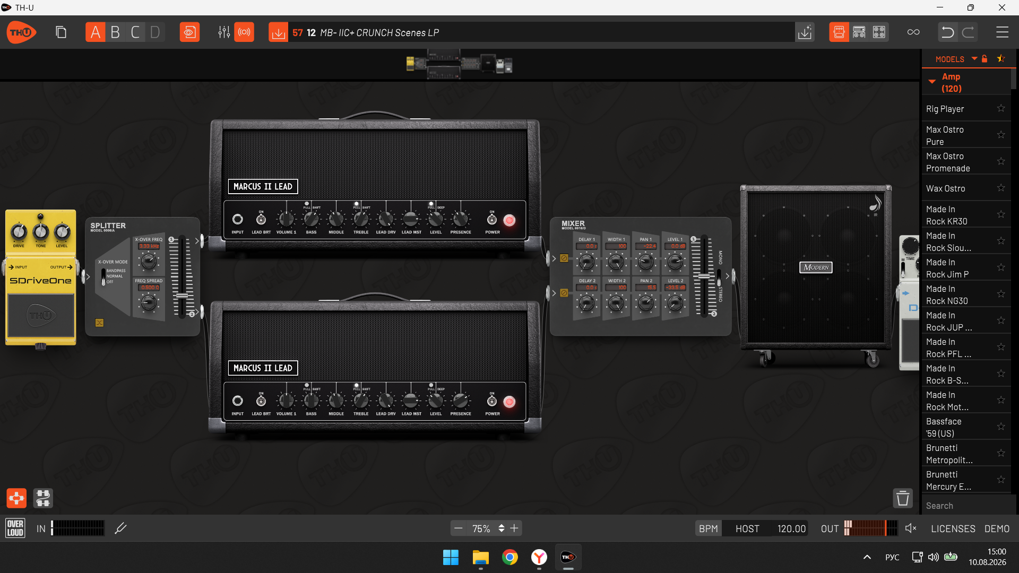
Task: Click the orange signal routing icon at bottom left
Action: click(x=16, y=498)
